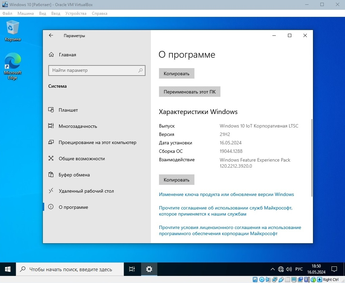Click VirtualBox network adapters indicator
Screen dimensions: 345x283
[x=274, y=280]
